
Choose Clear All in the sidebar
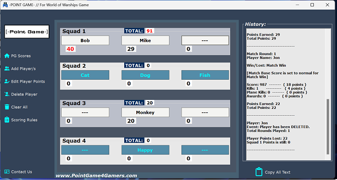point(19,107)
